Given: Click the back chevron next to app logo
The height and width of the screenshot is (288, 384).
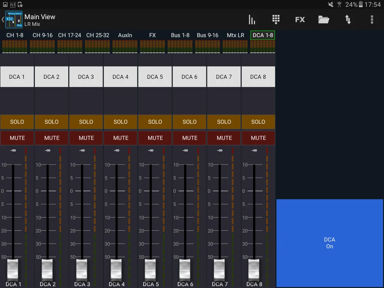Looking at the screenshot, I should (3, 19).
